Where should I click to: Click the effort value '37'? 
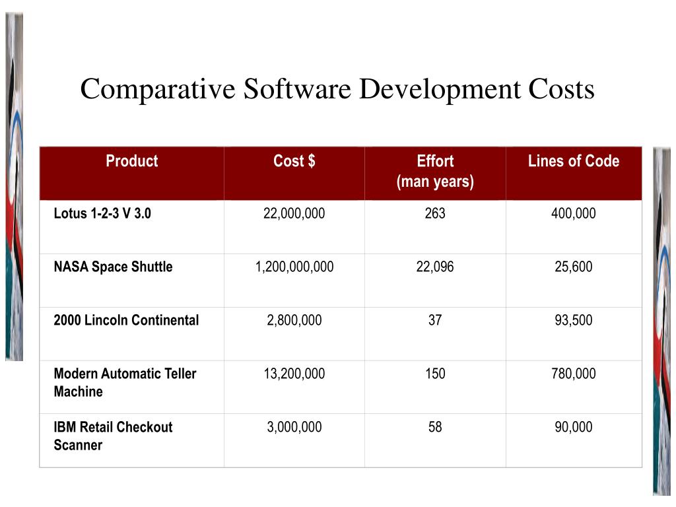(435, 320)
